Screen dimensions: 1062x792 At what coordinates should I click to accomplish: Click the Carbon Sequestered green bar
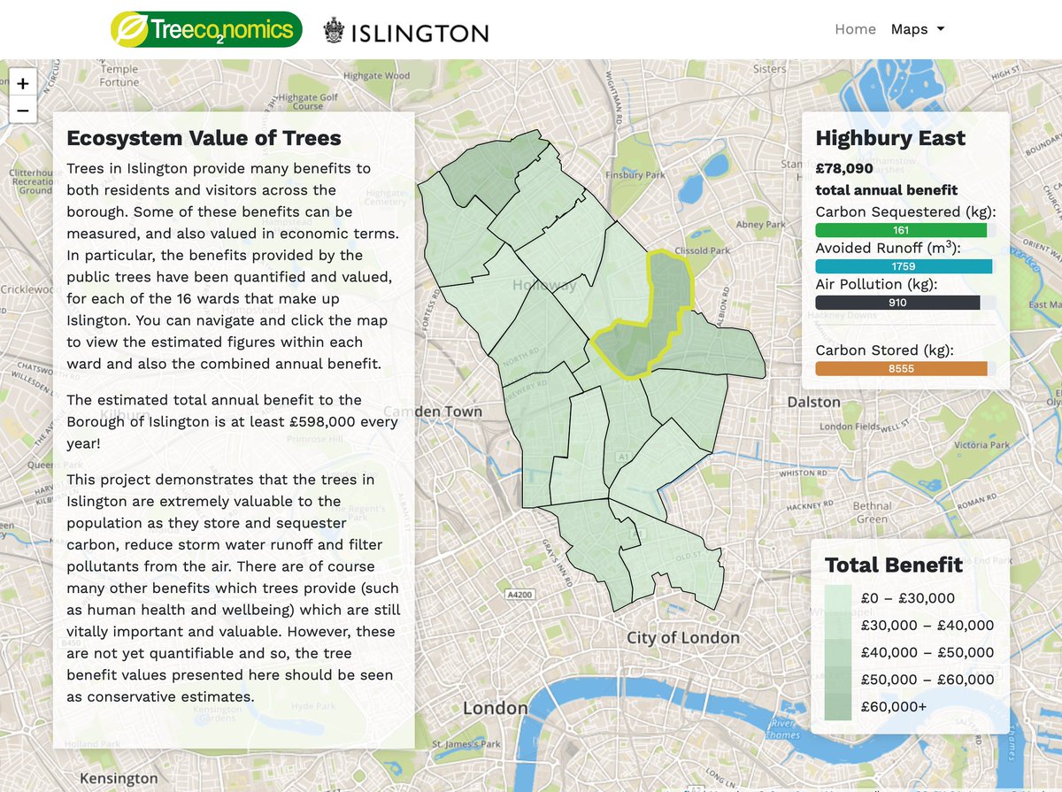tap(901, 230)
